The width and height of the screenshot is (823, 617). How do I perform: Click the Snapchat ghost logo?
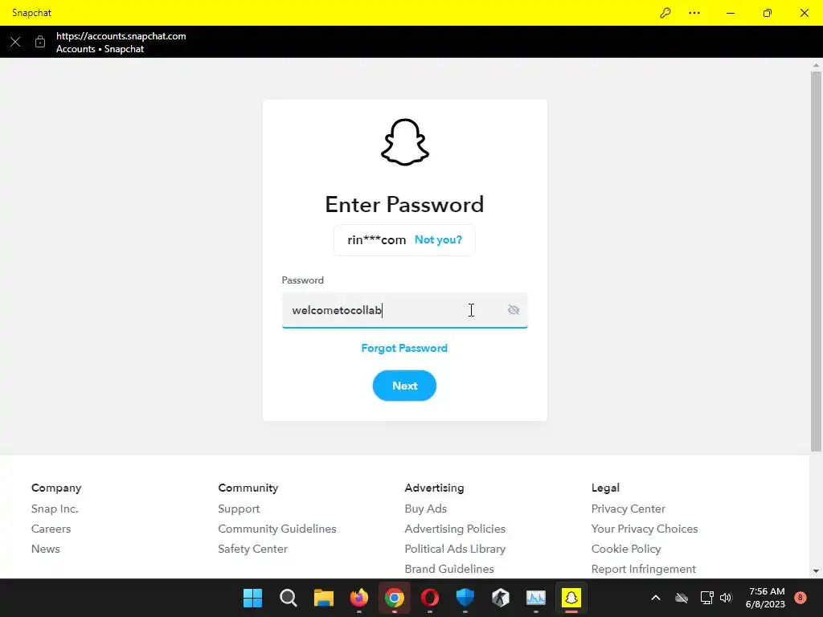click(x=405, y=142)
